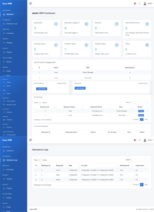
Task: Click Search field in Attendance Logs table
Action: [140, 160]
